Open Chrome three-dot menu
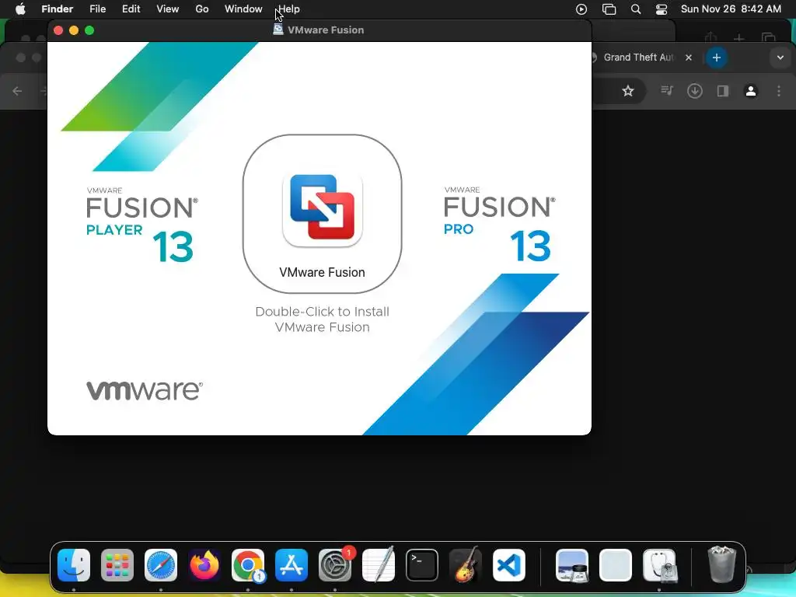 pos(779,91)
